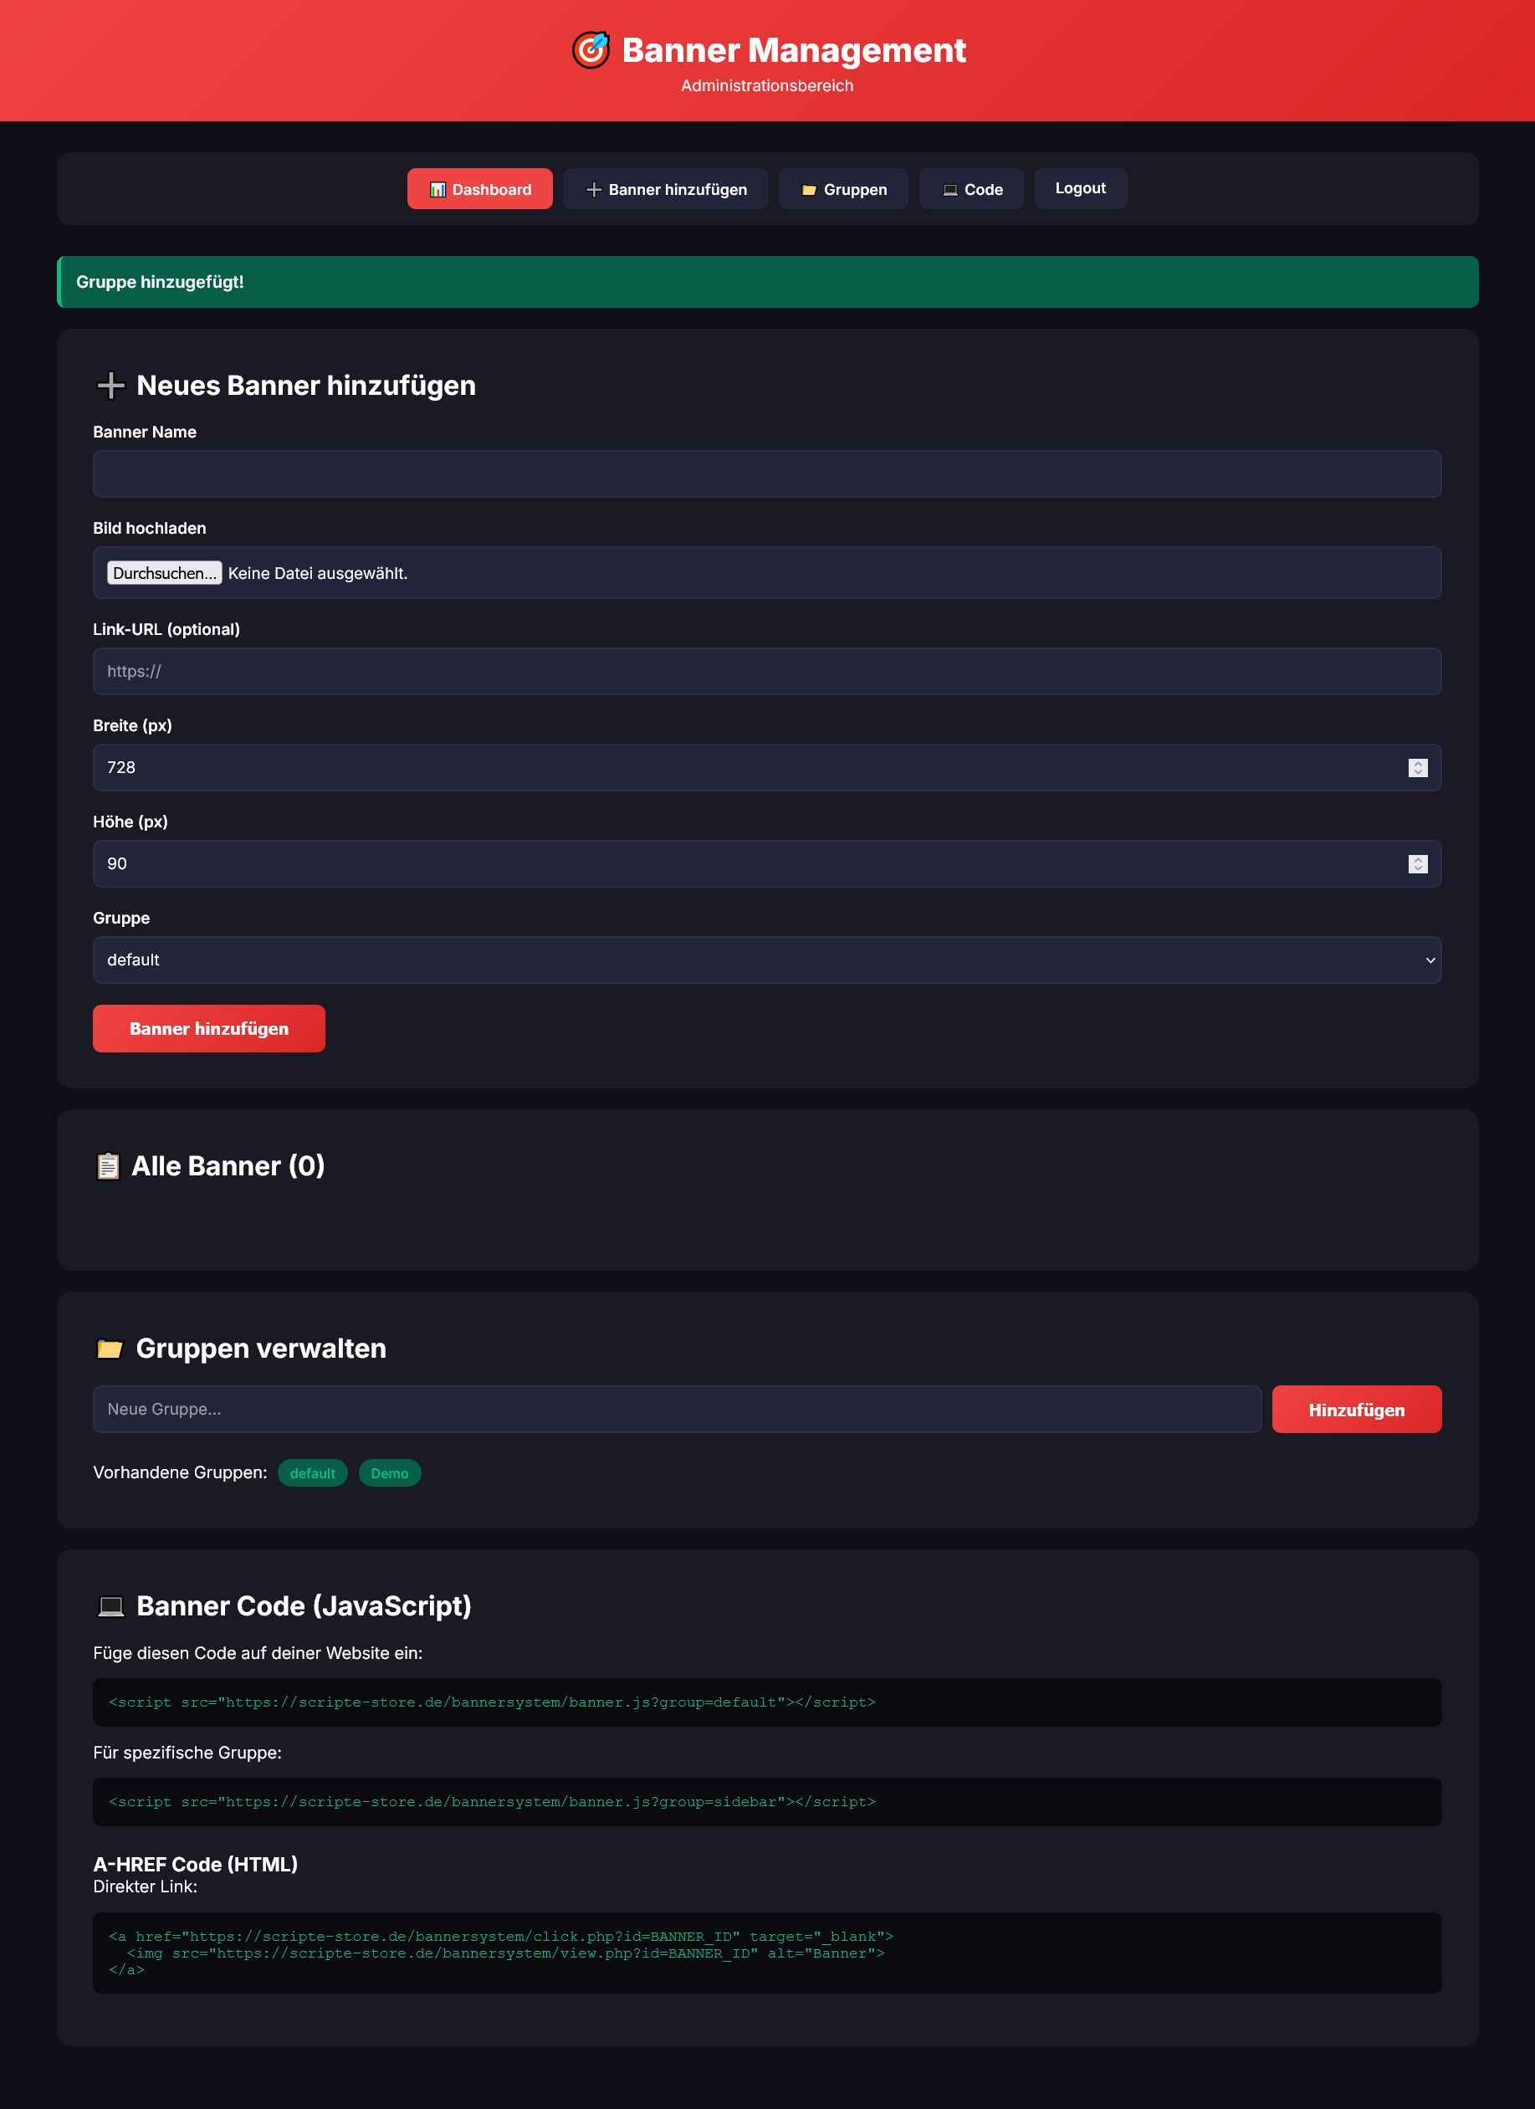Open the Dashboard tab

click(480, 189)
